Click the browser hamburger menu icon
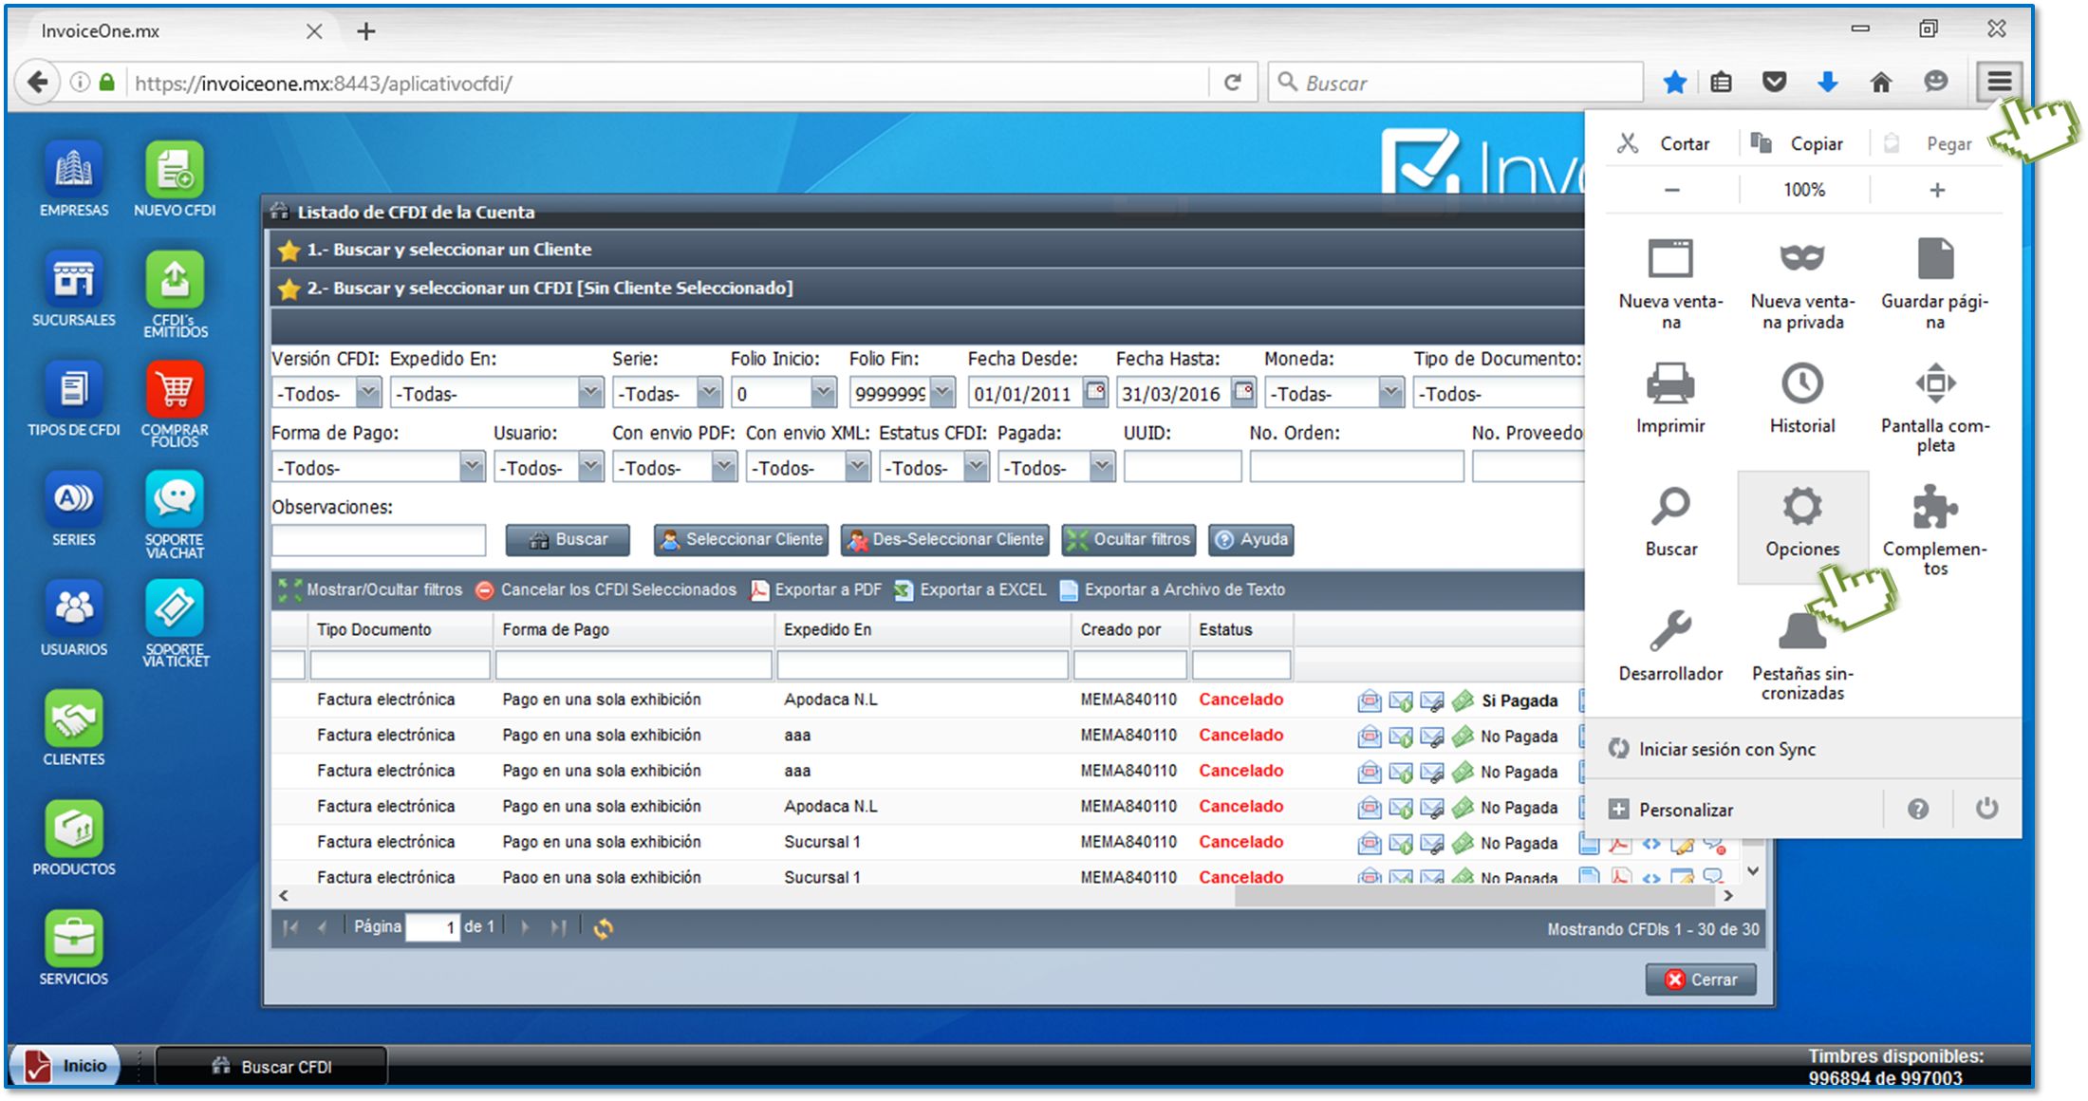The width and height of the screenshot is (2088, 1101). tap(1999, 83)
